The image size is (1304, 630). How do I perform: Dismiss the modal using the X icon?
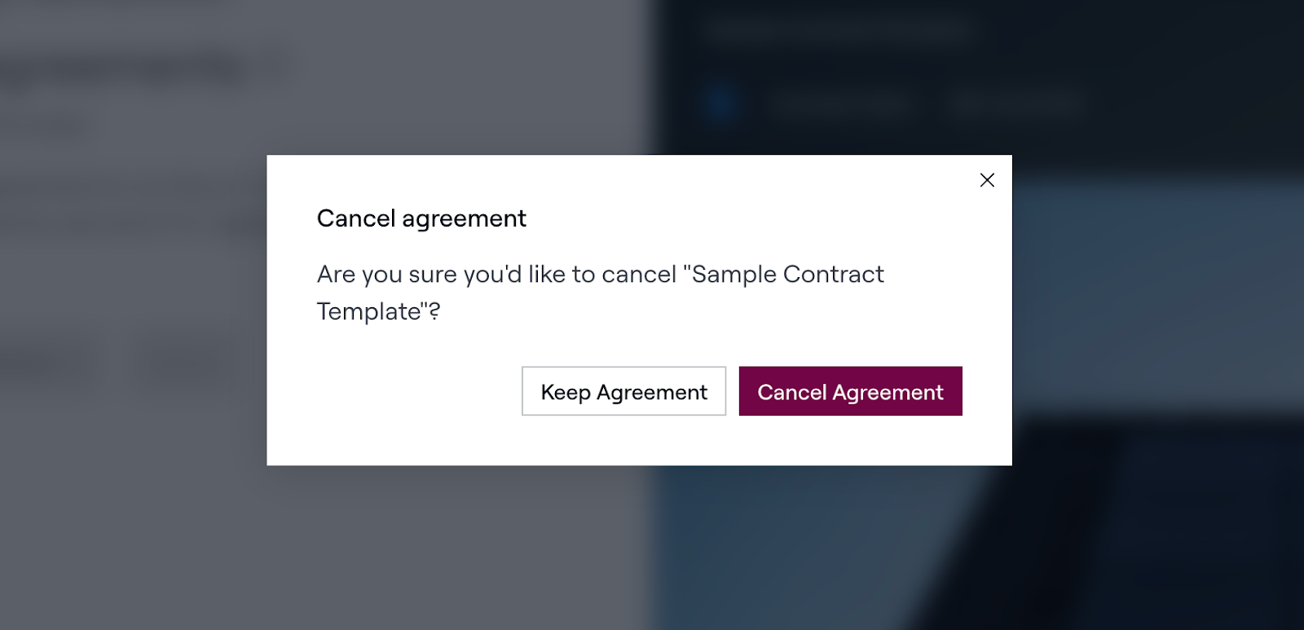point(987,180)
